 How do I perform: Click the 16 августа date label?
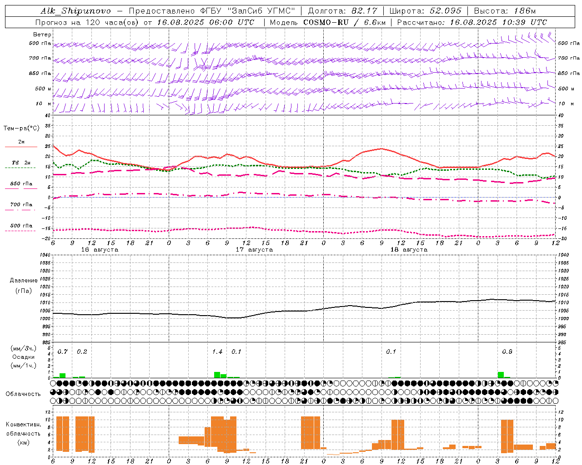click(100, 250)
